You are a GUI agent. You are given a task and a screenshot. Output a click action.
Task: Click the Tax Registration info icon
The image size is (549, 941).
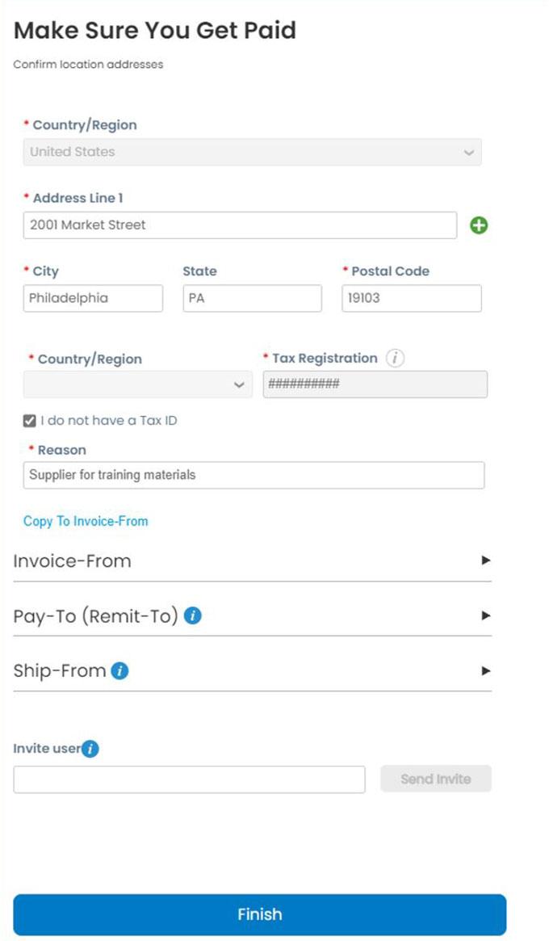tap(394, 359)
